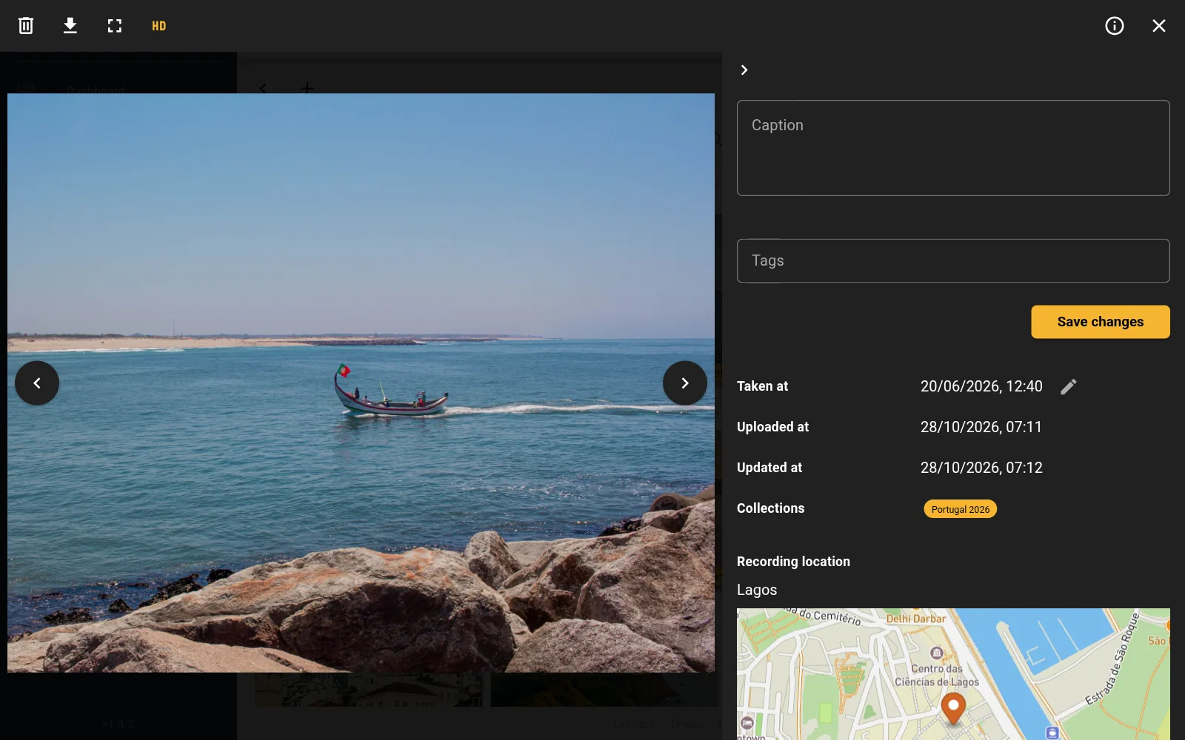Edit the Taken at date
This screenshot has width=1185, height=740.
(1069, 386)
